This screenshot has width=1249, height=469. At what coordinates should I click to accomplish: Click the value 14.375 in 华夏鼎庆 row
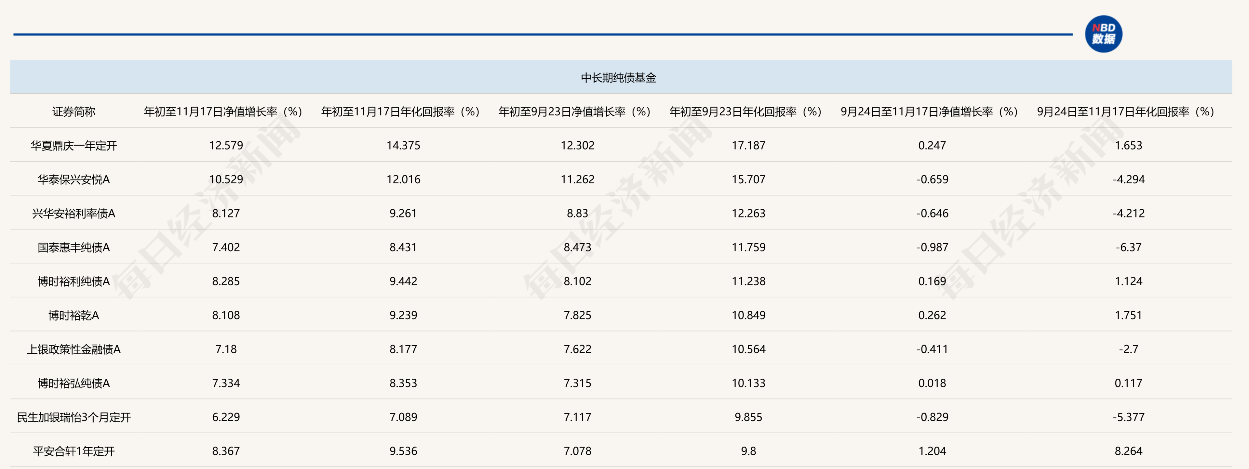[x=403, y=145]
